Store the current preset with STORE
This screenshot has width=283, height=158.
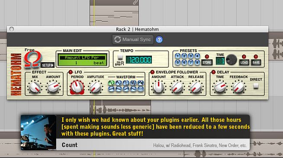[207, 63]
